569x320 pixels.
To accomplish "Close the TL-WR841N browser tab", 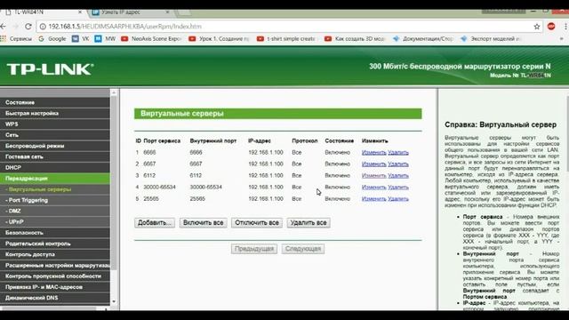I will click(x=80, y=12).
